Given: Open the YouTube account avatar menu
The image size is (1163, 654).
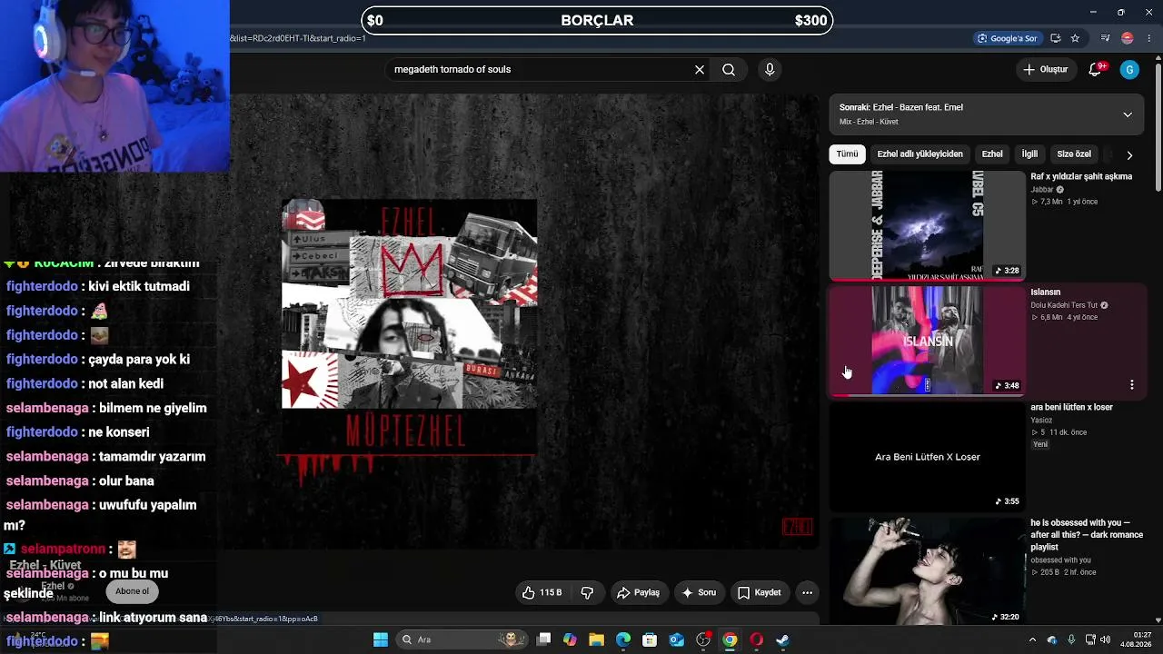Looking at the screenshot, I should click(x=1129, y=69).
